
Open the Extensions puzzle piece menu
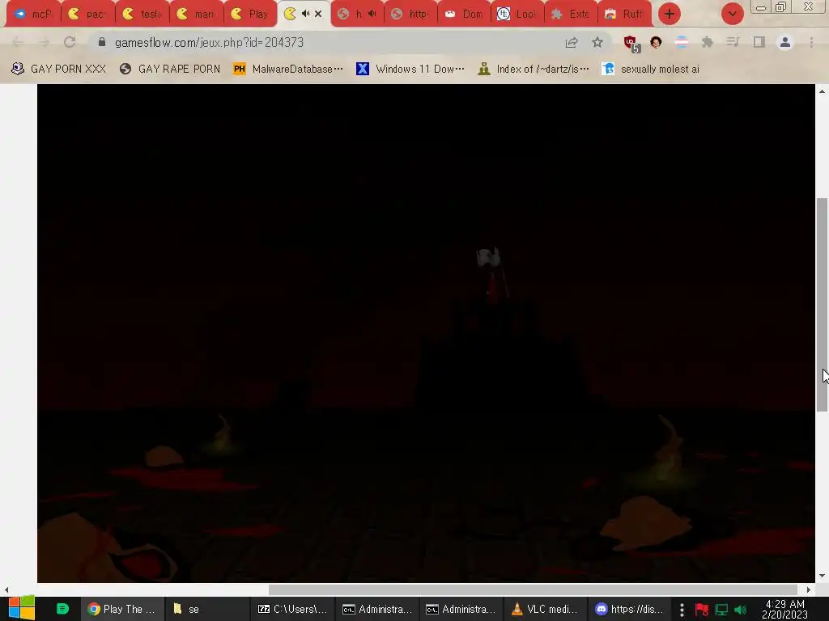point(708,42)
